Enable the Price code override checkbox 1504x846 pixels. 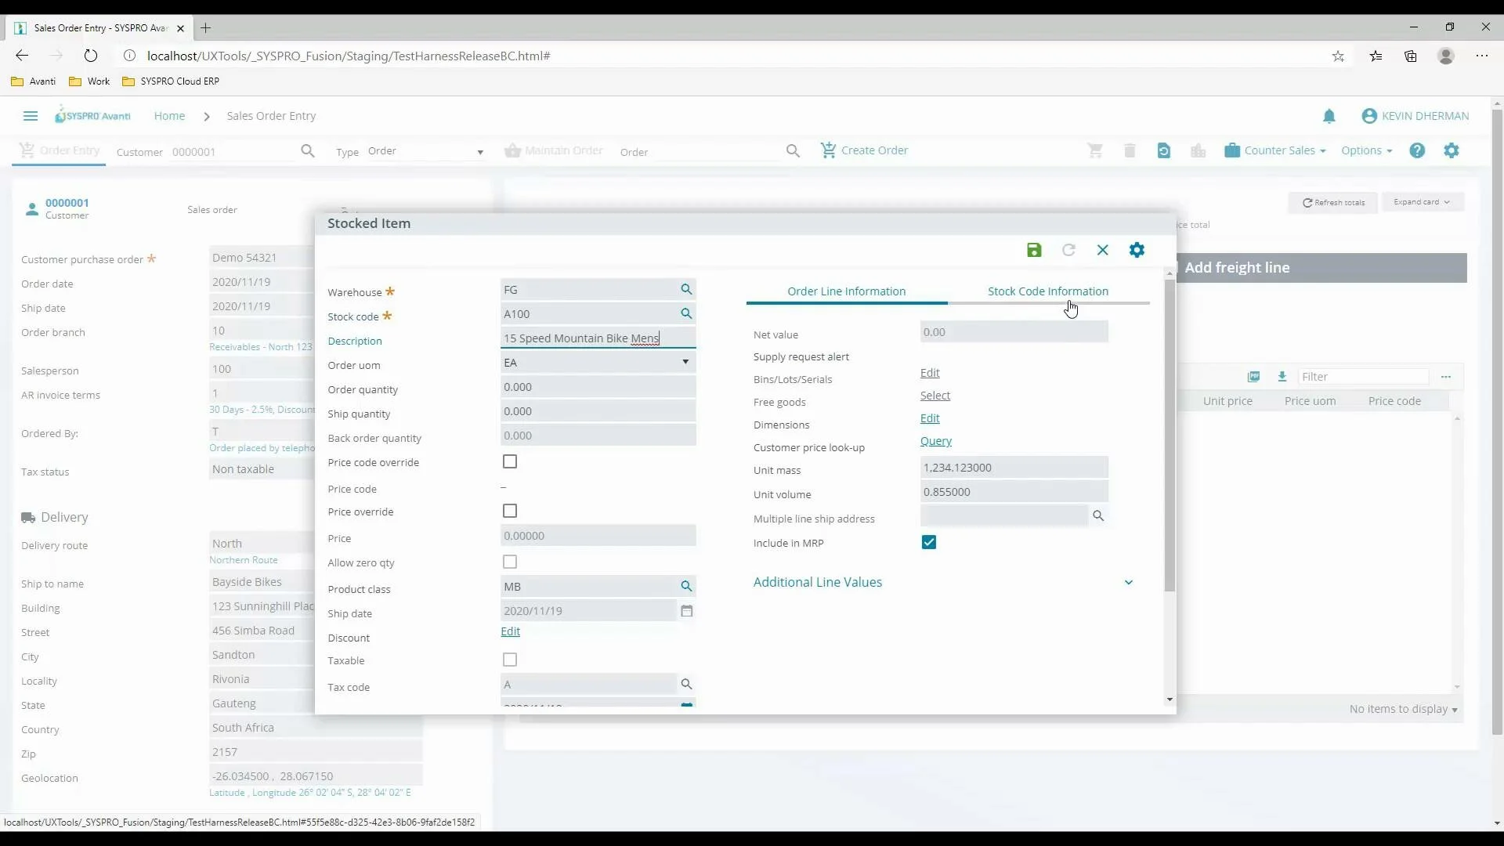pyautogui.click(x=510, y=461)
